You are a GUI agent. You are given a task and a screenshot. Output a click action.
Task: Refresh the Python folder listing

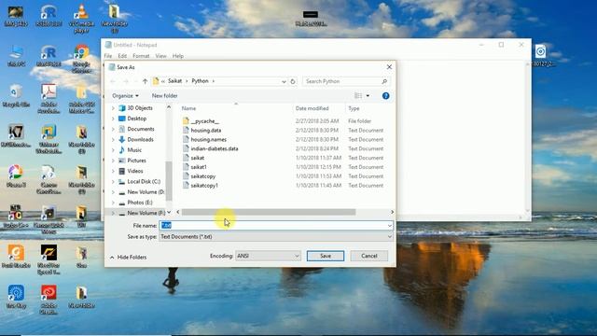pos(292,81)
